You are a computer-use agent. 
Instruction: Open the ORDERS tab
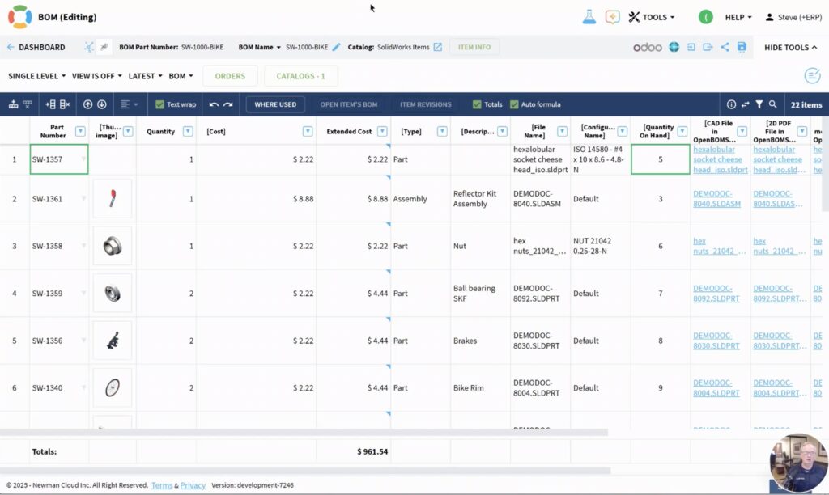click(x=230, y=76)
